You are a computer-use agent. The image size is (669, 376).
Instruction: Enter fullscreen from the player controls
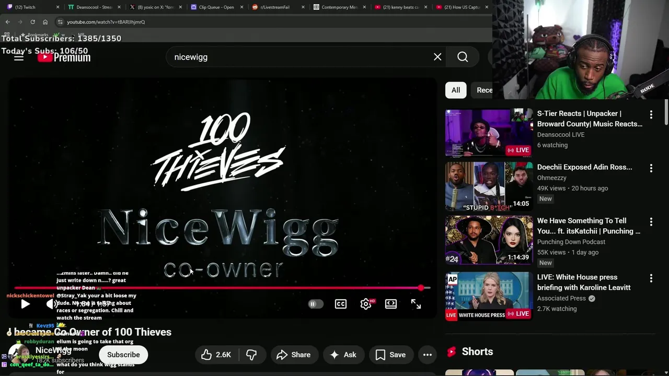click(416, 304)
